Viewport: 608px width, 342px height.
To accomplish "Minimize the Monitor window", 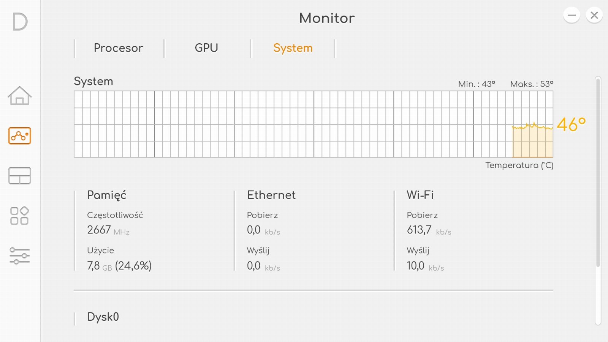I will 572,15.
